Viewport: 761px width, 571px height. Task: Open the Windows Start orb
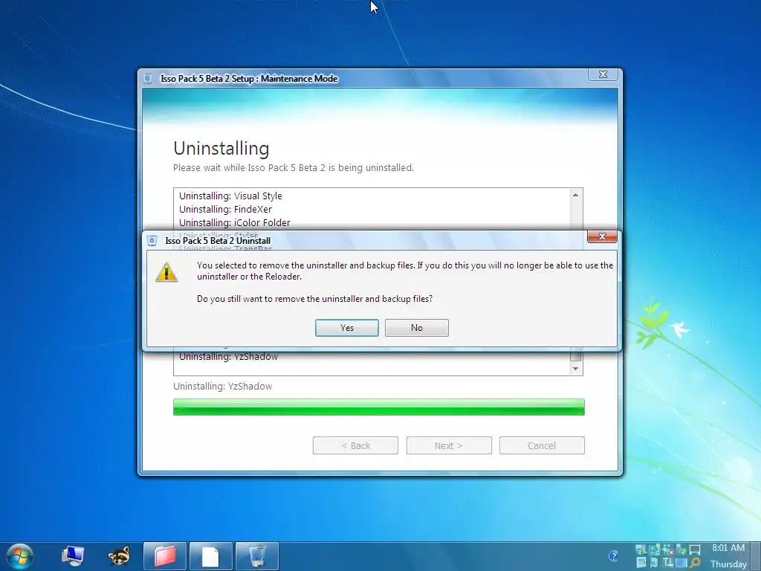point(20,556)
